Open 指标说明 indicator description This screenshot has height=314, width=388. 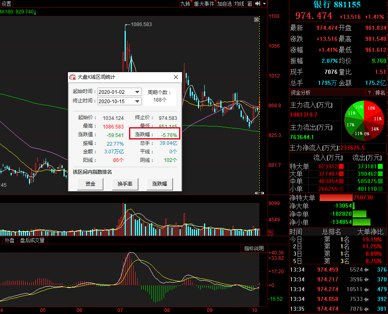[254, 248]
